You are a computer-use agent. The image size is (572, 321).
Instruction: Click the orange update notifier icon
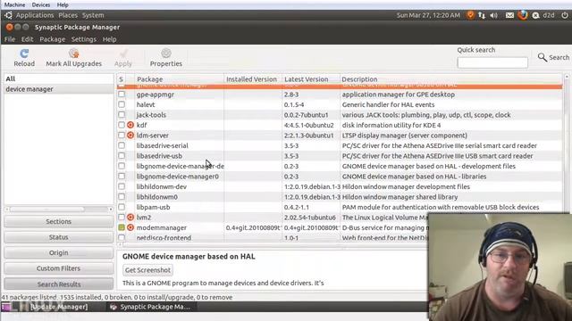(470, 15)
